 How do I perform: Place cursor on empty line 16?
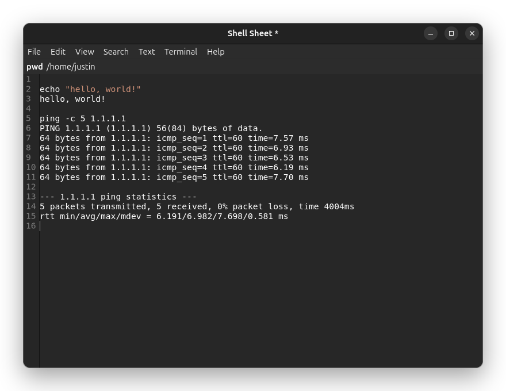click(260, 226)
